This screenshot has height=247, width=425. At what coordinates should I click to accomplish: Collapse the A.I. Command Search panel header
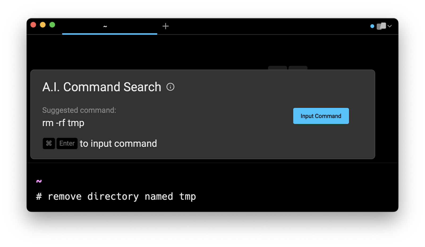pyautogui.click(x=102, y=87)
